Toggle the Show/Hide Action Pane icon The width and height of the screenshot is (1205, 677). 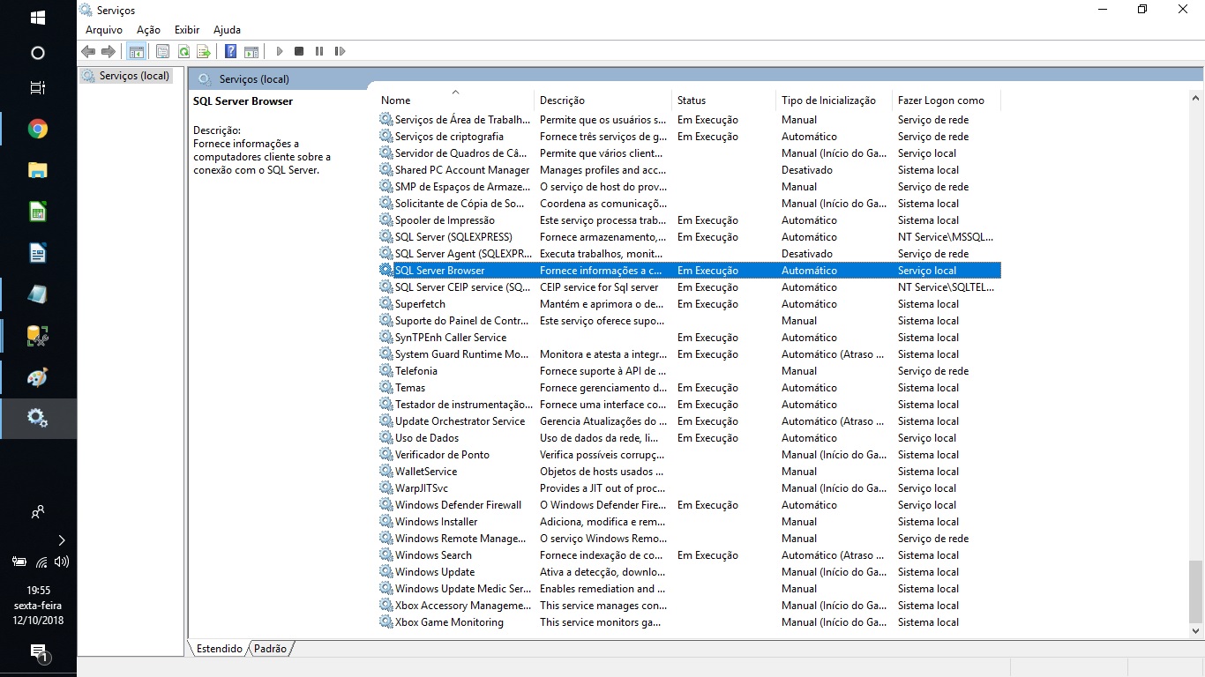251,52
